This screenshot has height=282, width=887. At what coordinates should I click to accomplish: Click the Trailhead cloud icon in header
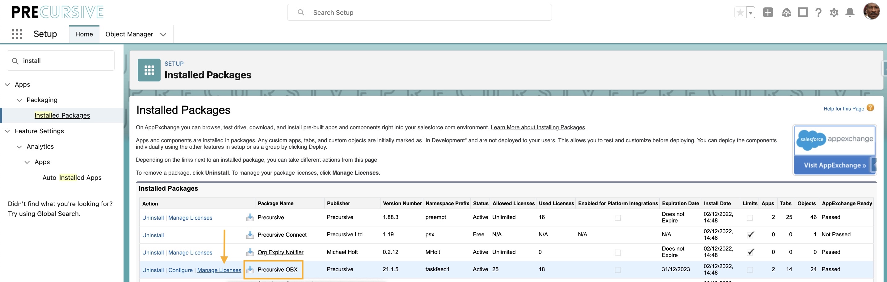(x=786, y=12)
